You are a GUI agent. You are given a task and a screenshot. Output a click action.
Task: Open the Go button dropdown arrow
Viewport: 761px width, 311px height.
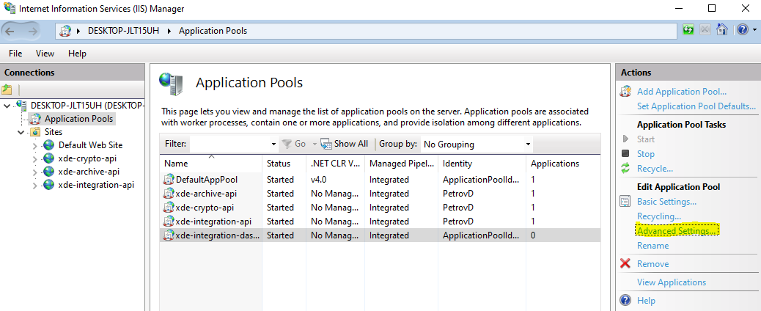click(x=314, y=144)
